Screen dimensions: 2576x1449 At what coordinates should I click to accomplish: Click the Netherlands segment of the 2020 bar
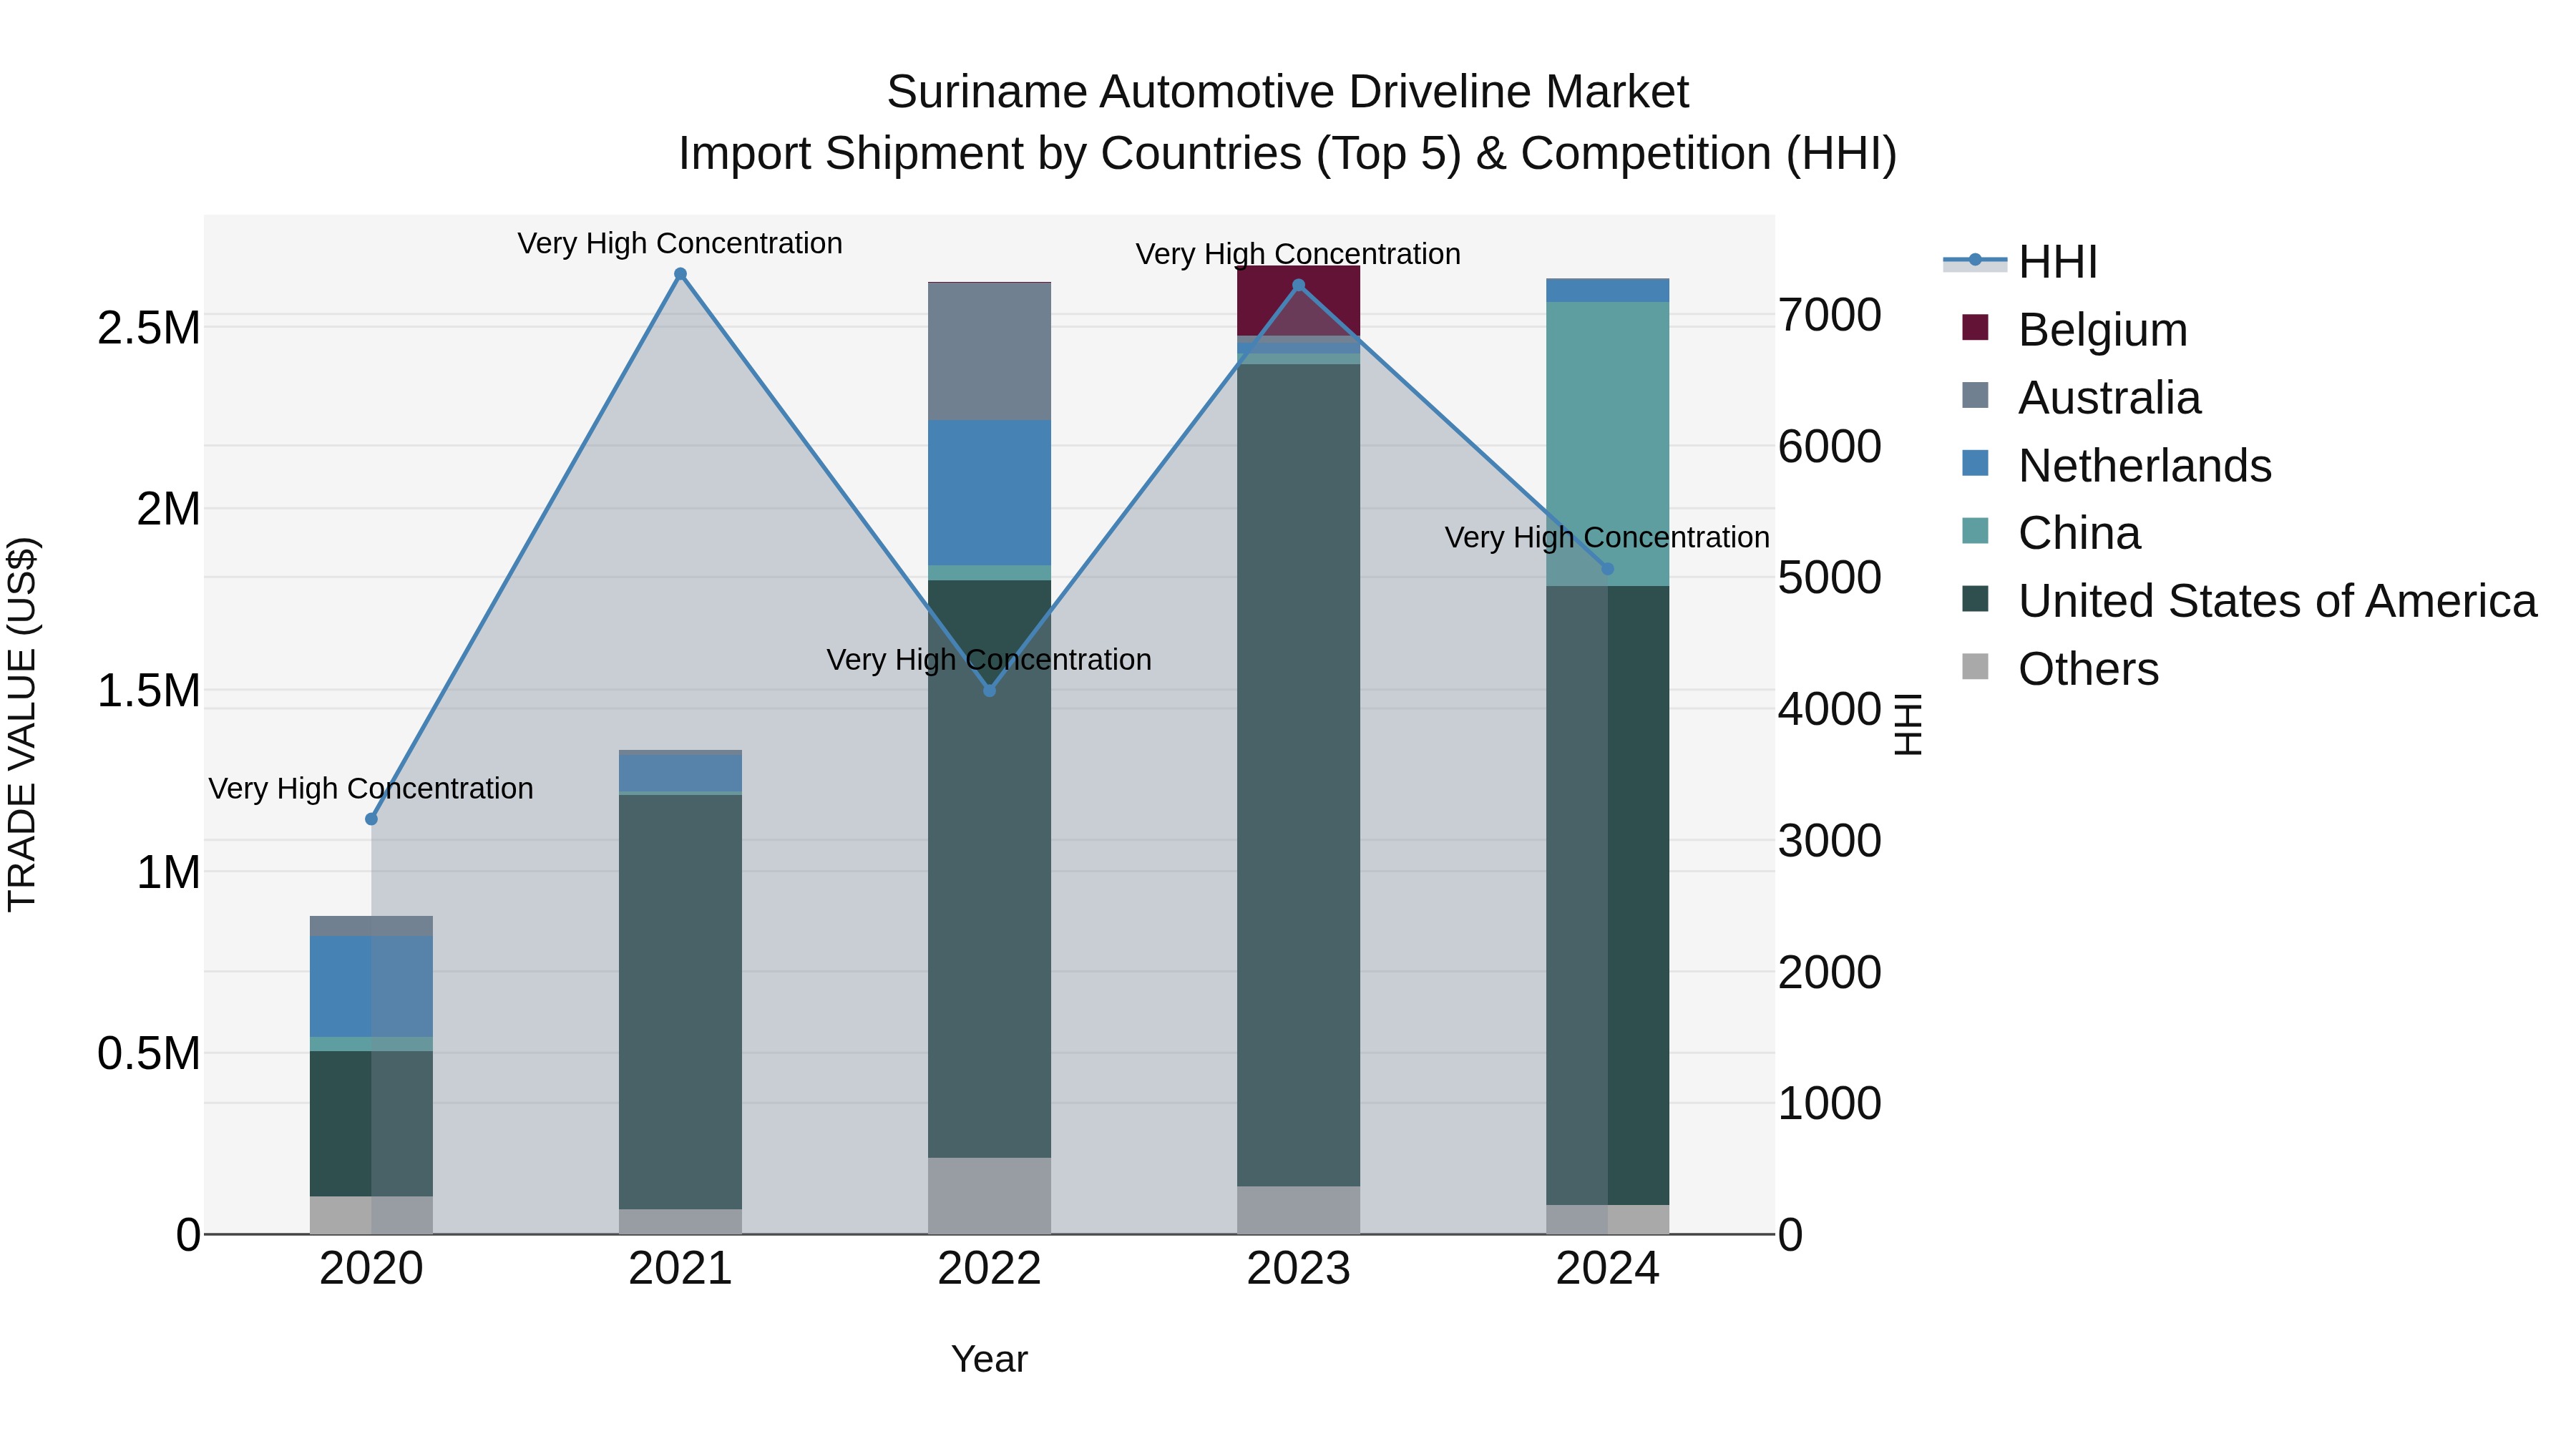coord(371,987)
